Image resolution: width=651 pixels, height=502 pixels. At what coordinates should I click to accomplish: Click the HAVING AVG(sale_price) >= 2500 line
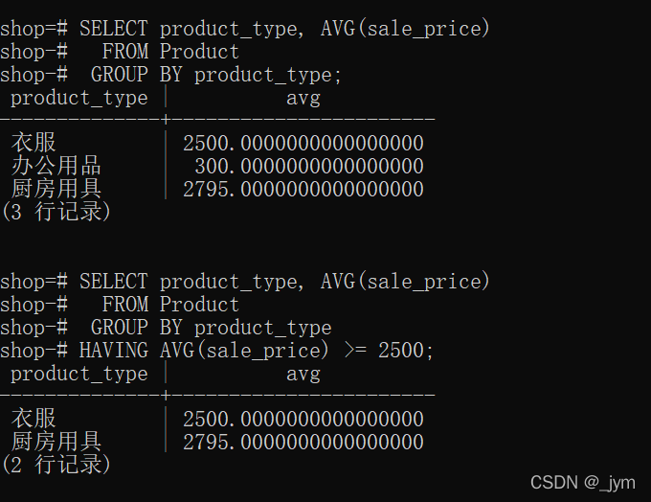257,351
